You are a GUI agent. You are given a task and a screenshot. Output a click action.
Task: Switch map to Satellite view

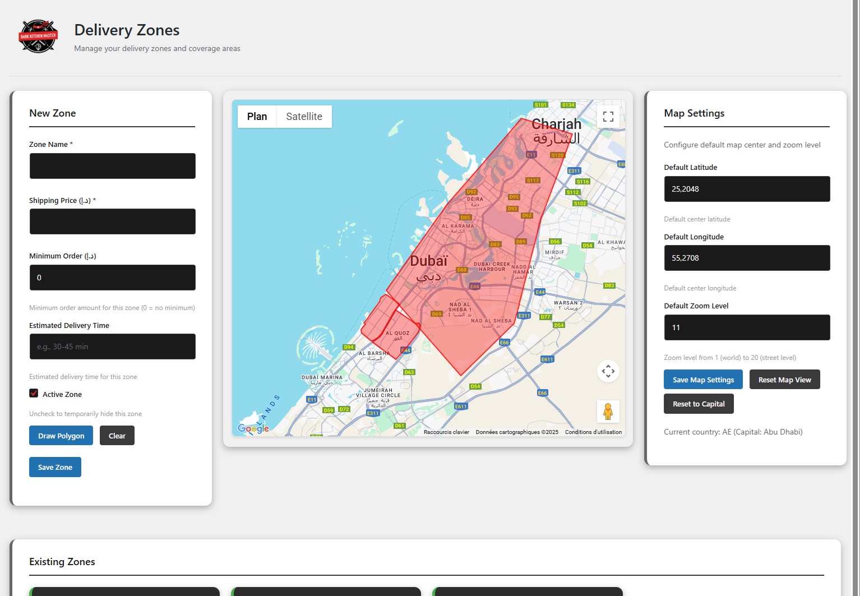coord(304,117)
